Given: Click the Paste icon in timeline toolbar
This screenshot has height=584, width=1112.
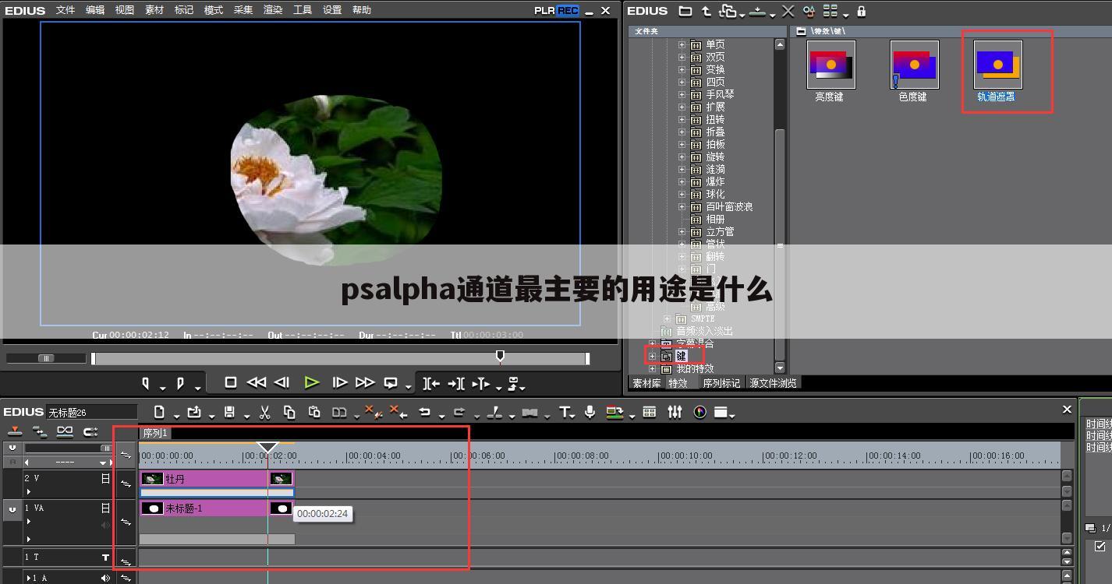Looking at the screenshot, I should tap(314, 412).
